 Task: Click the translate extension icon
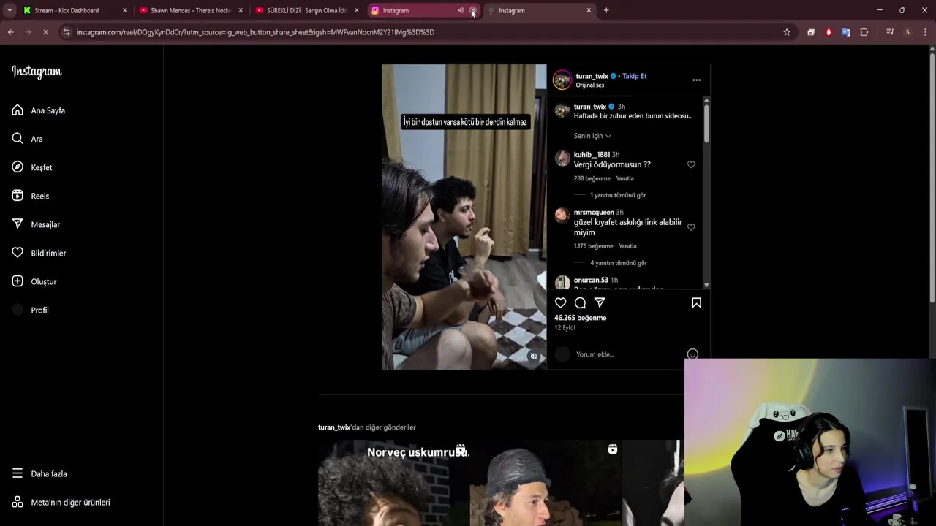point(846,32)
